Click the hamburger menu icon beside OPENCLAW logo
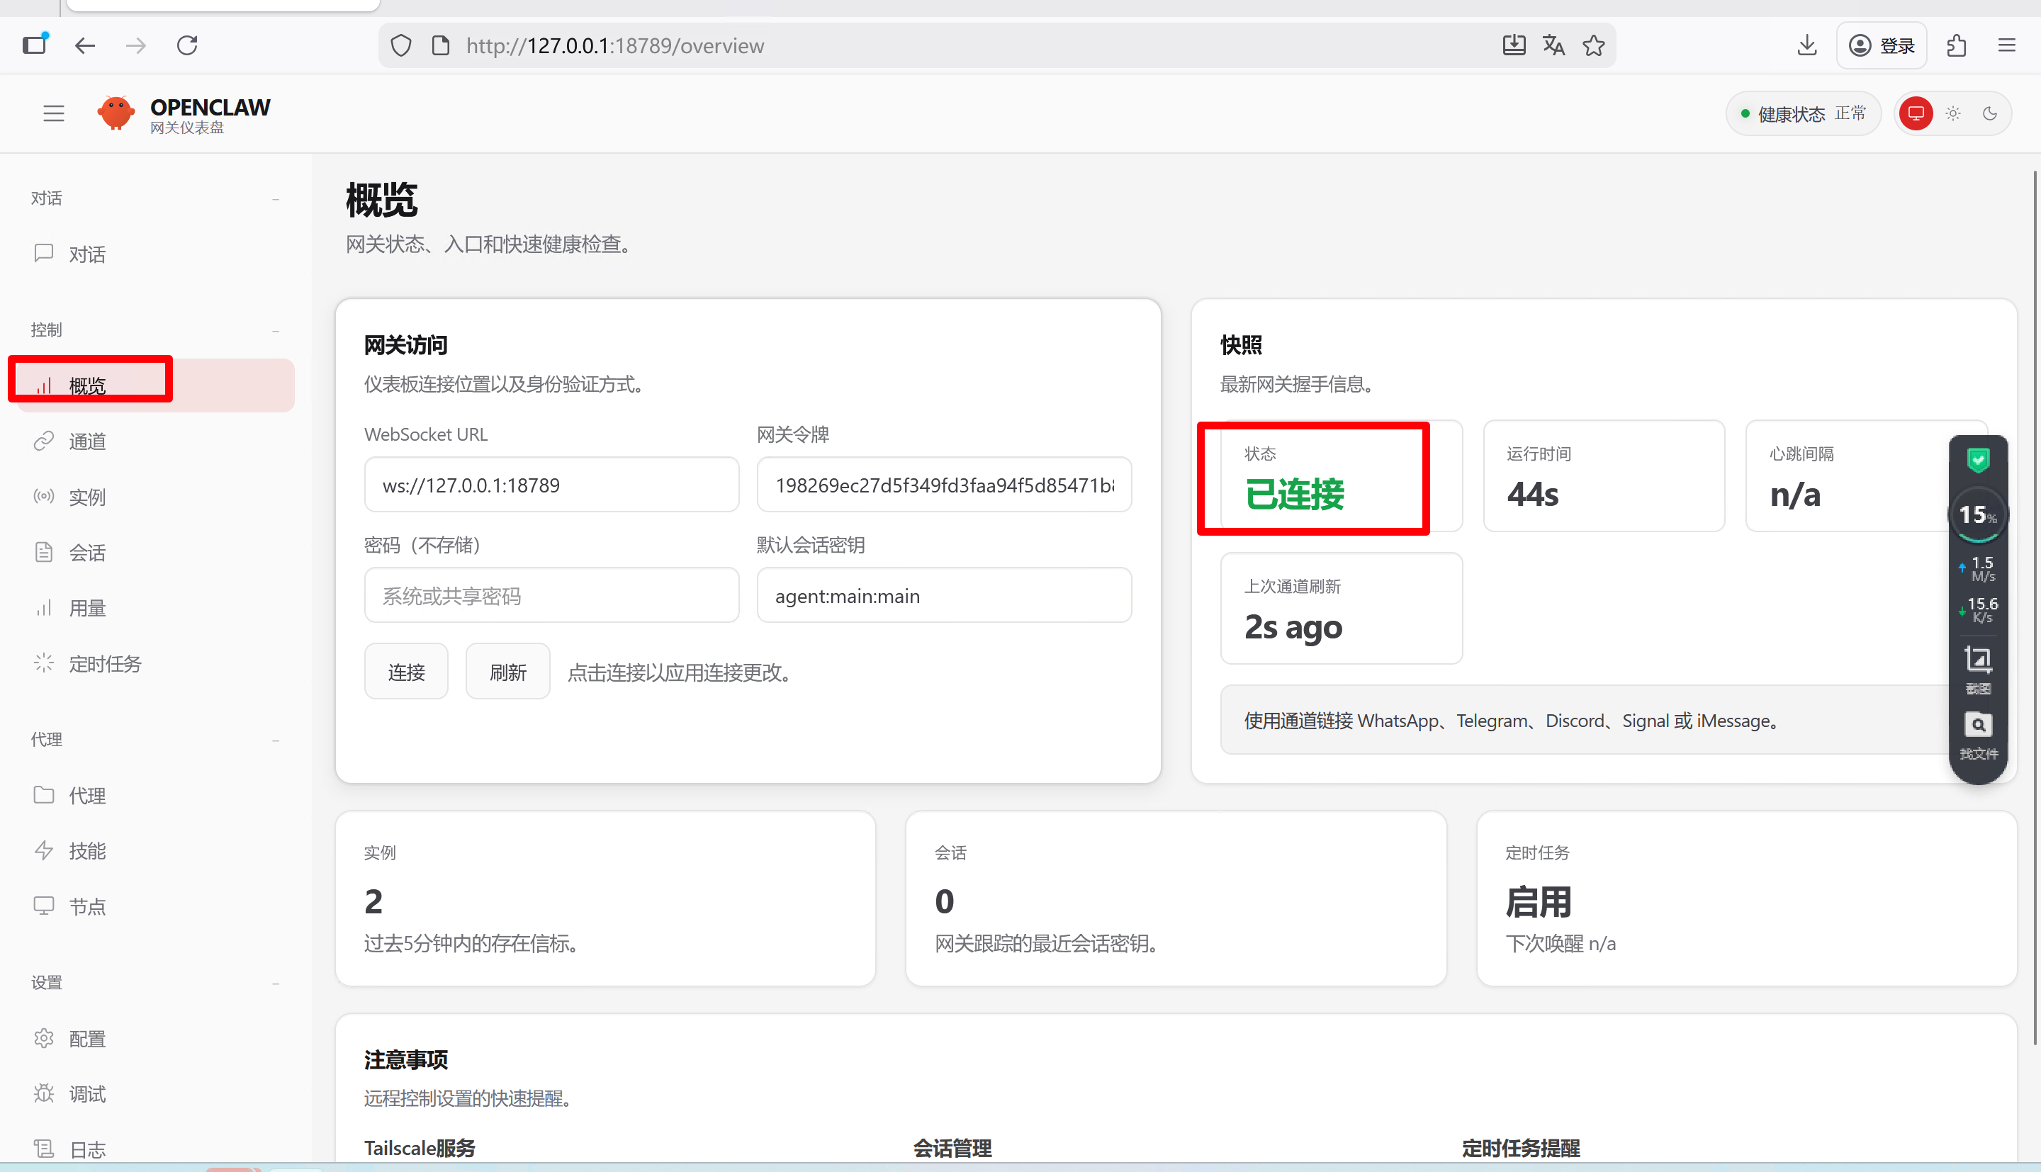The width and height of the screenshot is (2041, 1172). click(x=53, y=113)
